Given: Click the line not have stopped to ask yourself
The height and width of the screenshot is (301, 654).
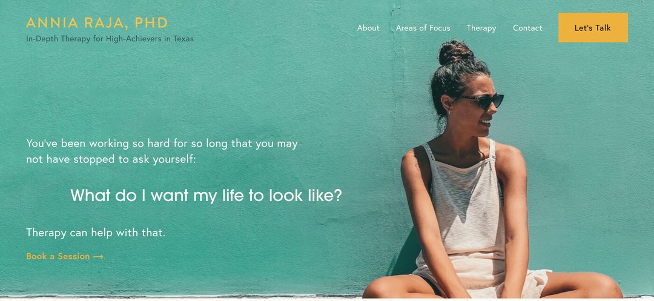Looking at the screenshot, I should [111, 160].
